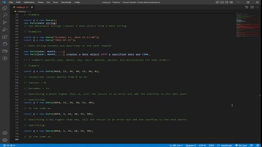Open editor More Actions ellipsis
Image resolution: width=262 pixels, height=147 pixels.
257,7
